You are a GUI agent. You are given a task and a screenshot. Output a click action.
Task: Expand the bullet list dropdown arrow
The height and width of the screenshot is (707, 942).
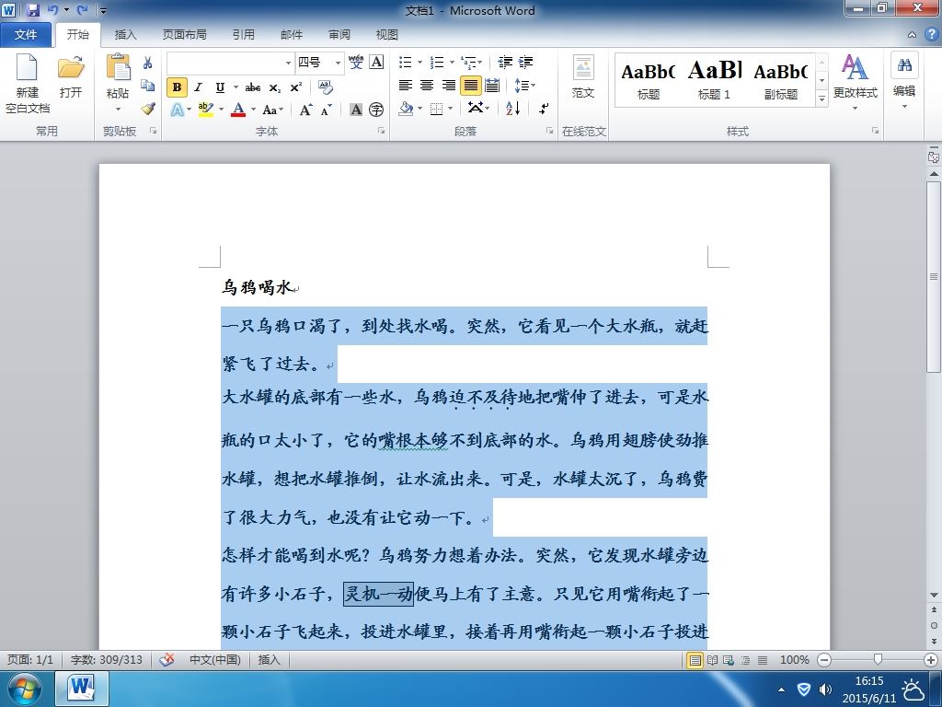point(419,62)
